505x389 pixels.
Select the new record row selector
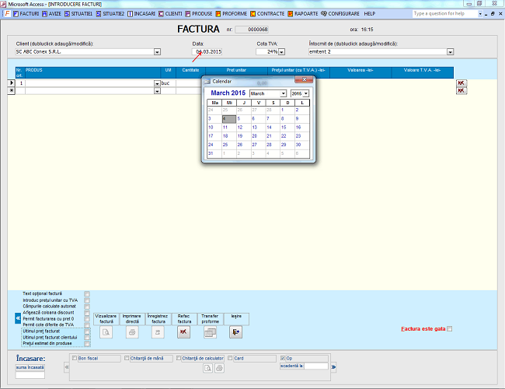tap(12, 91)
